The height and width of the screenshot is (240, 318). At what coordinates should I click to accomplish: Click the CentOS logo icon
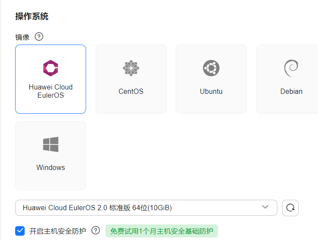[x=131, y=68]
